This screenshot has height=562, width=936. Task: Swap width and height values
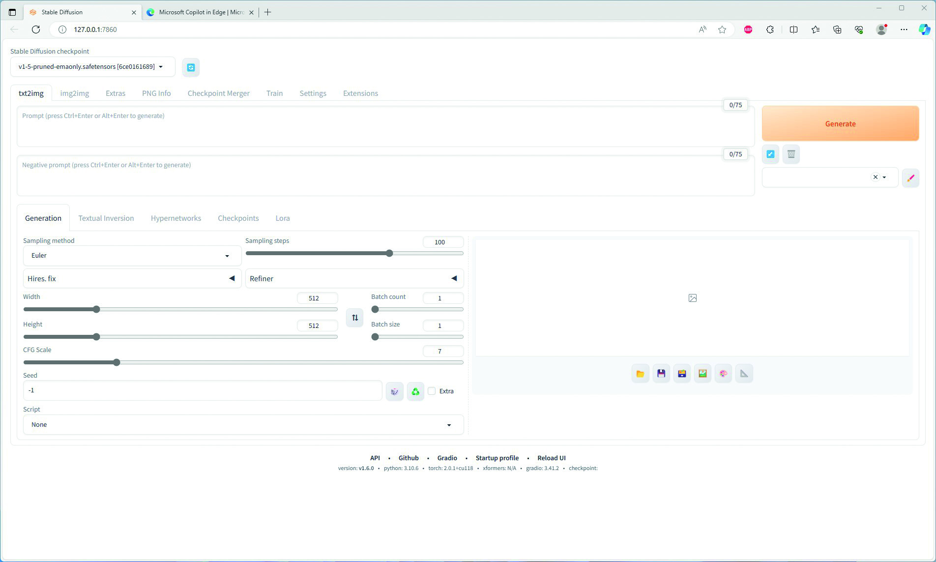[354, 318]
